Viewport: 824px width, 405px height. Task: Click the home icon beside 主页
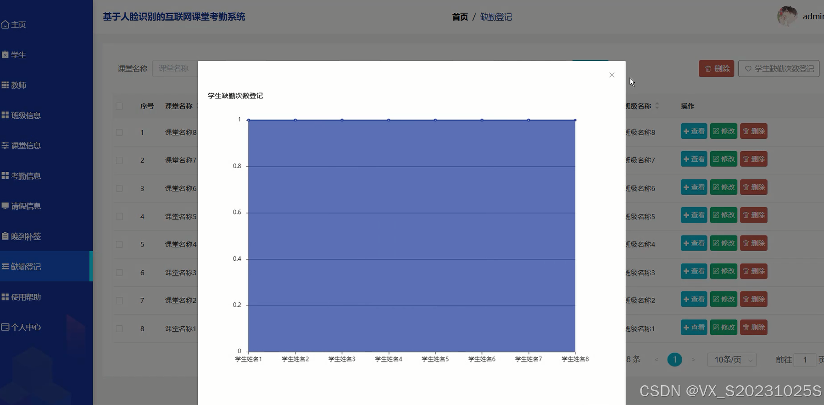click(x=5, y=24)
